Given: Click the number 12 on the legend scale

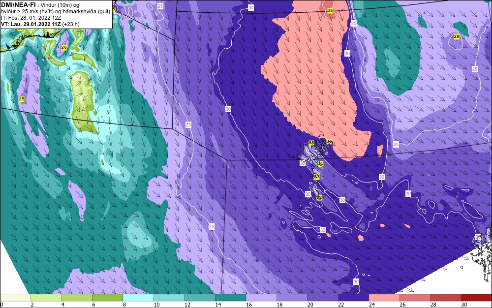Looking at the screenshot, I should 187,305.
